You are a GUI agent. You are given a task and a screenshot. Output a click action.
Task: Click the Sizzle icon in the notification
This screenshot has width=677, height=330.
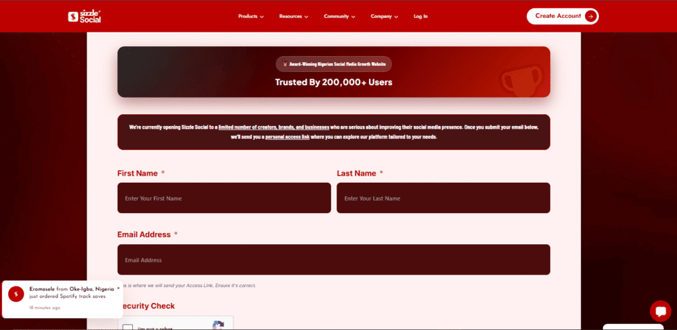point(16,294)
